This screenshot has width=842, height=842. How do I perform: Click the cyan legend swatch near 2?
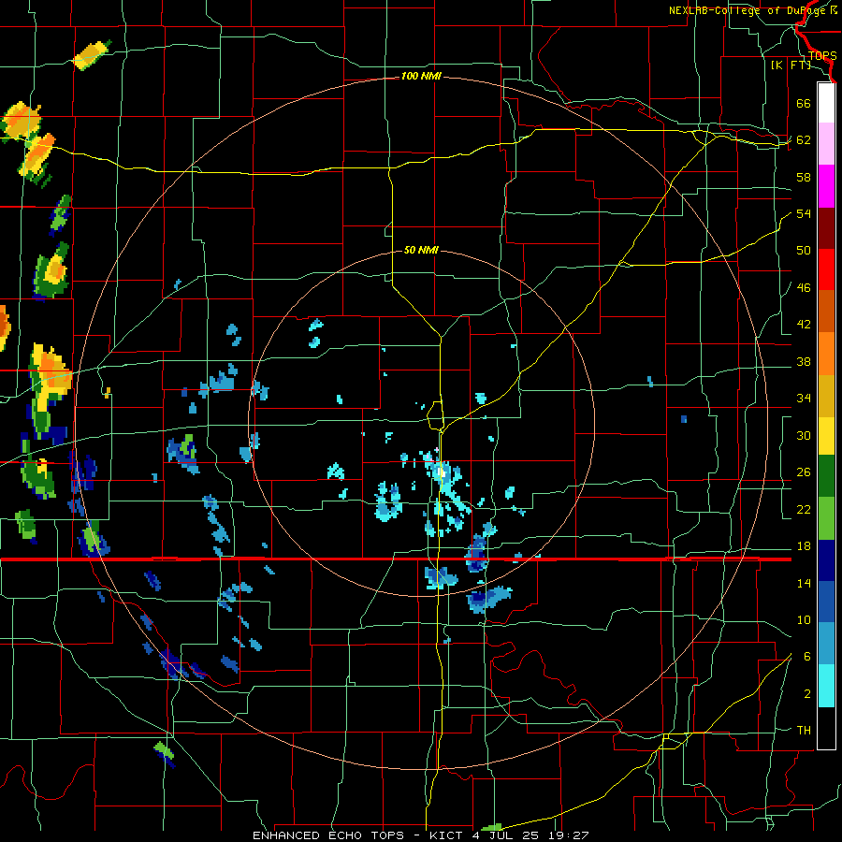click(826, 686)
